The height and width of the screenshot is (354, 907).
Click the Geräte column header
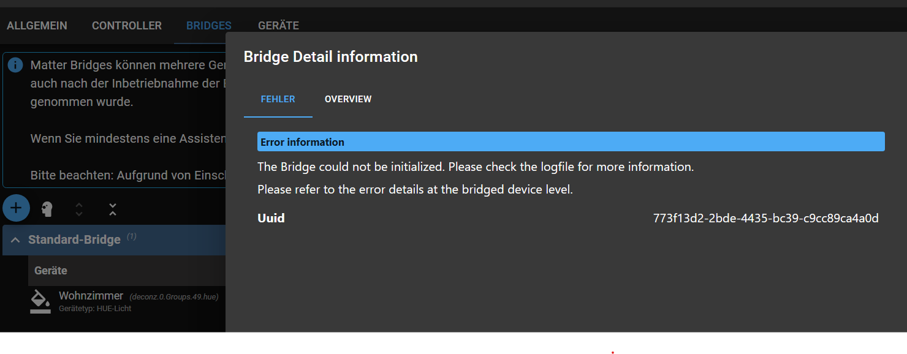coord(51,271)
